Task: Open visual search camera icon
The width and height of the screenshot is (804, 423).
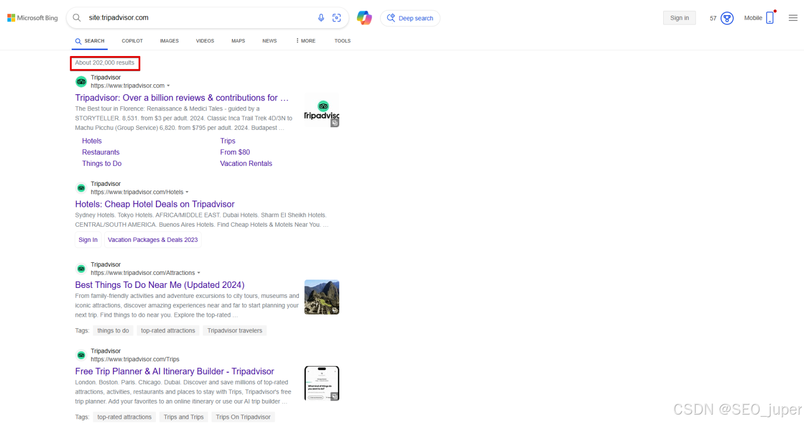Action: [337, 18]
